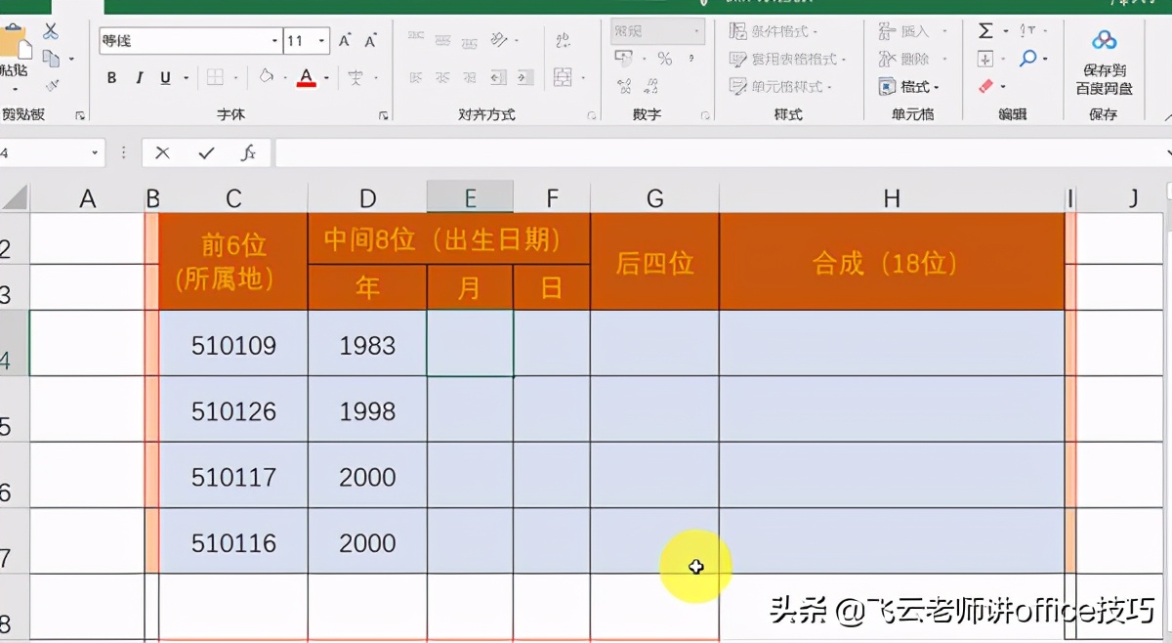This screenshot has width=1172, height=643.
Task: Click the Select All corner triangle
Action: pos(14,199)
